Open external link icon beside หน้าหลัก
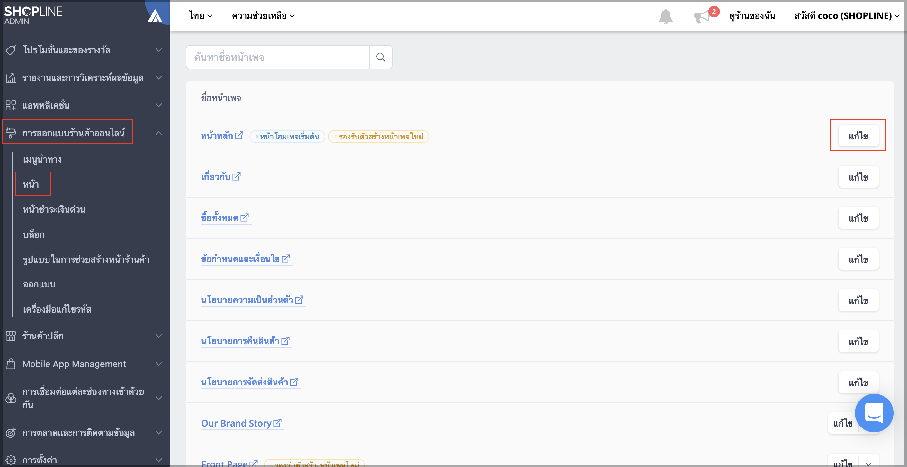This screenshot has height=467, width=907. coord(239,135)
